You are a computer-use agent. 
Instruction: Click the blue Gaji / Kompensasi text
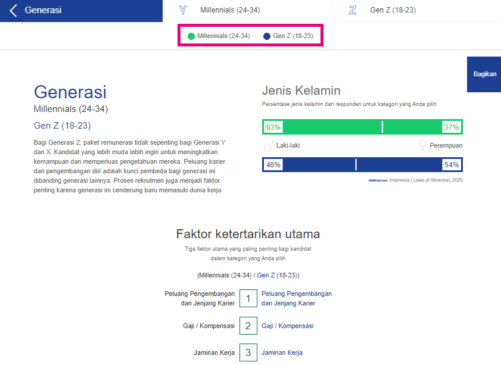coord(287,326)
